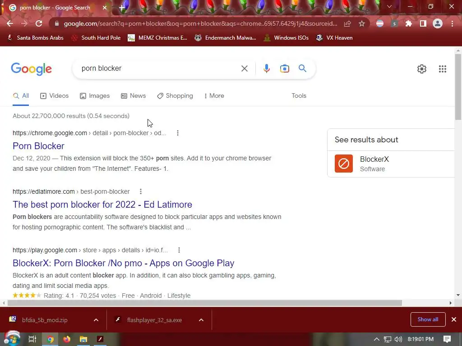The width and height of the screenshot is (462, 346).
Task: Close the downloads bar
Action: 454,319
